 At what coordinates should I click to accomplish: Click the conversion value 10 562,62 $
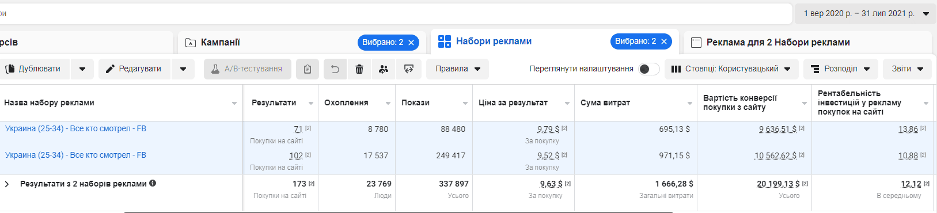pos(775,155)
